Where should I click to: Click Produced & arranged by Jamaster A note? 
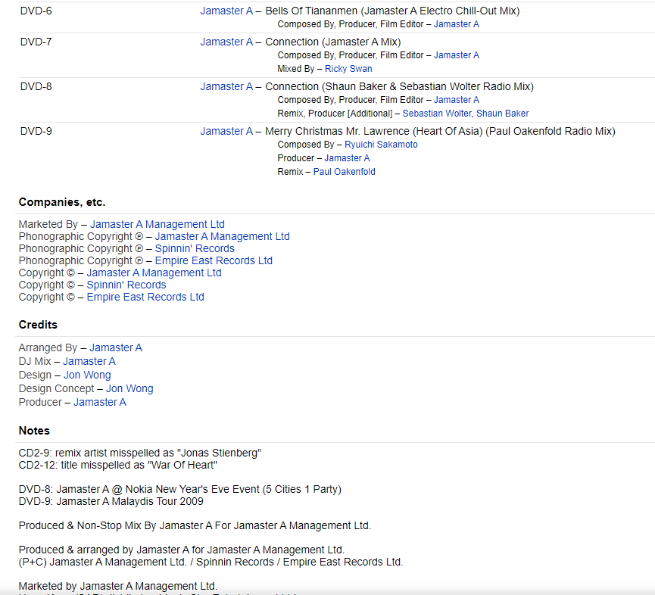(182, 550)
